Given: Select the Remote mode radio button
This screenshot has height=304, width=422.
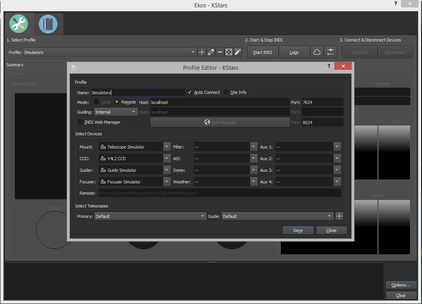Looking at the screenshot, I should click(x=117, y=102).
